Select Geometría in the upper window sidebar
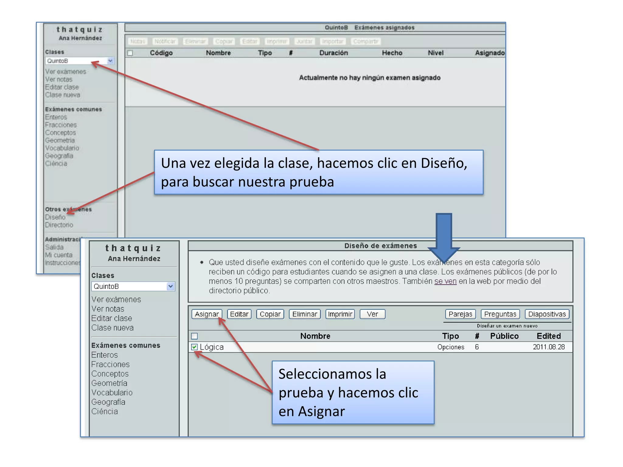The height and width of the screenshot is (467, 623). (x=60, y=140)
